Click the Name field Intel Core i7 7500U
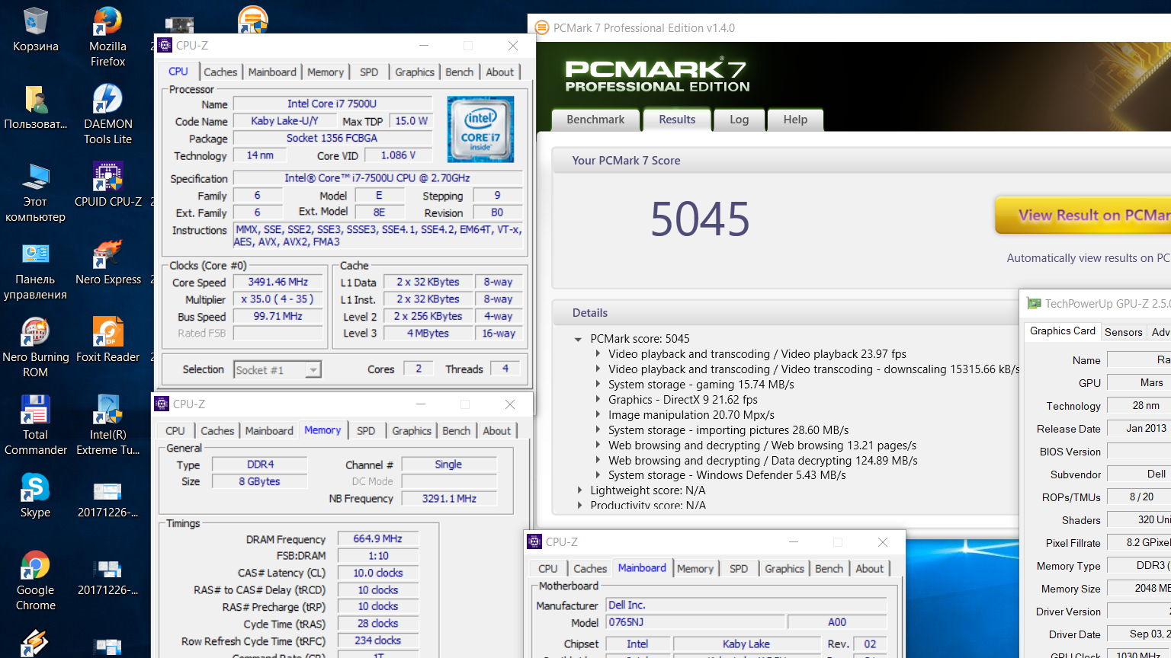 [x=332, y=104]
